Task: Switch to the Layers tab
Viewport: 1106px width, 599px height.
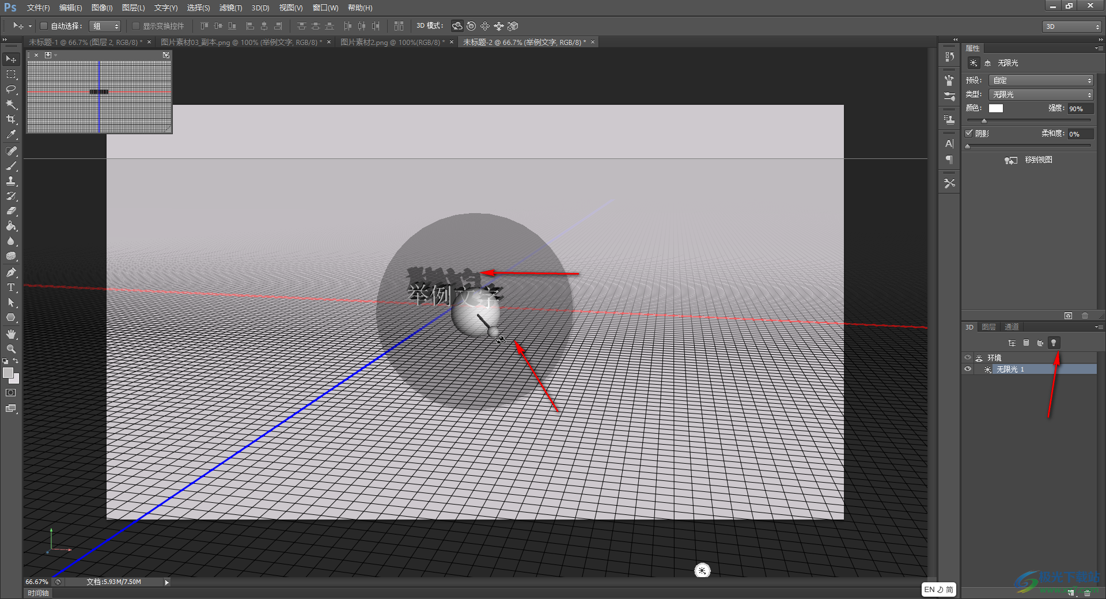Action: point(988,327)
